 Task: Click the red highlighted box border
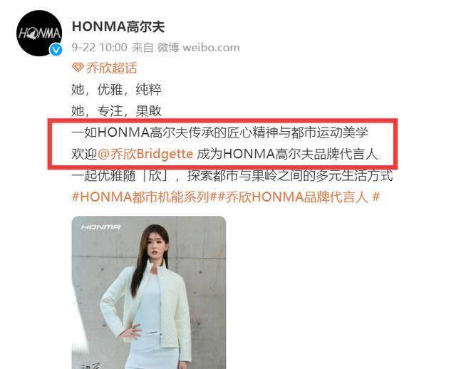223,120
